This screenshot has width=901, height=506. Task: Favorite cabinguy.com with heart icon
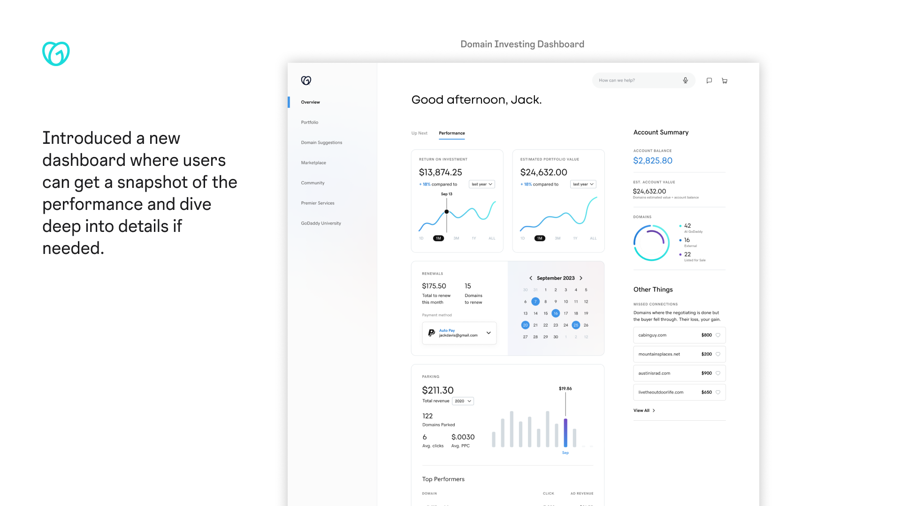[x=718, y=335]
